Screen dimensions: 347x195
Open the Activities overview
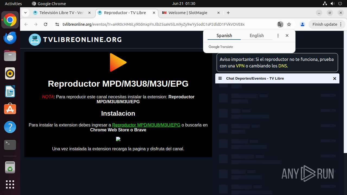pos(13,4)
